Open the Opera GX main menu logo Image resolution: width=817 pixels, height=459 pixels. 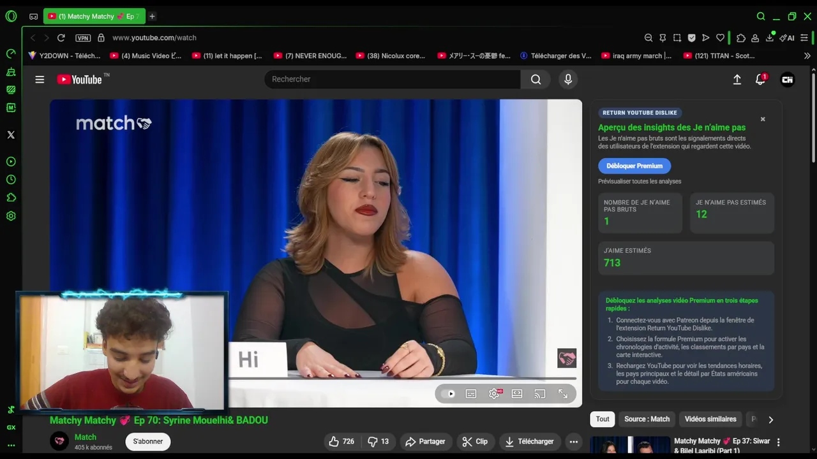[x=11, y=16]
